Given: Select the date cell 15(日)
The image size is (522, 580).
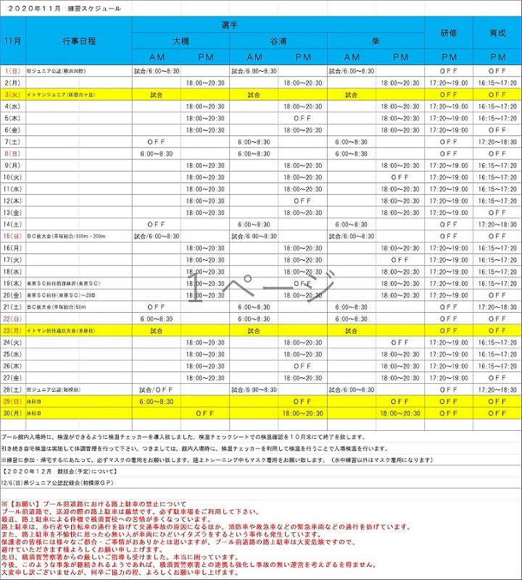Looking at the screenshot, I should [x=13, y=236].
